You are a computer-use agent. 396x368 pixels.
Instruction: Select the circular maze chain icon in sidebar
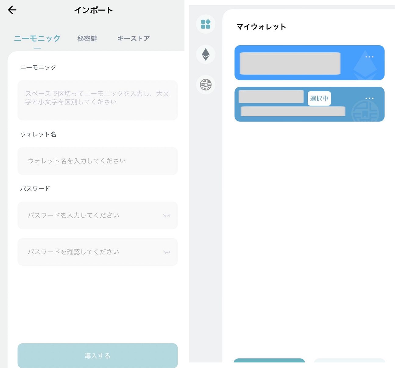206,85
